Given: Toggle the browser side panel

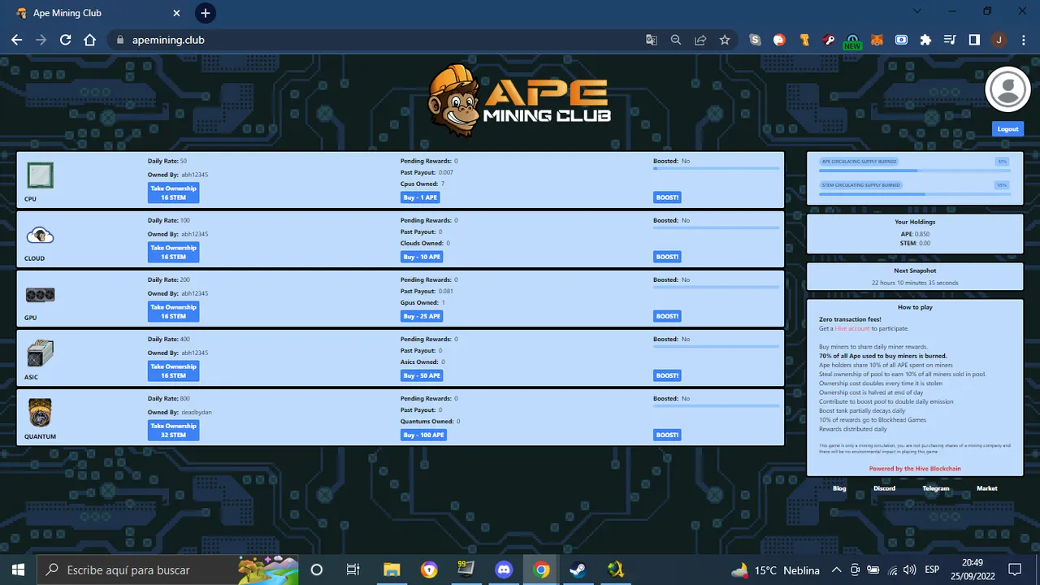Looking at the screenshot, I should 974,40.
